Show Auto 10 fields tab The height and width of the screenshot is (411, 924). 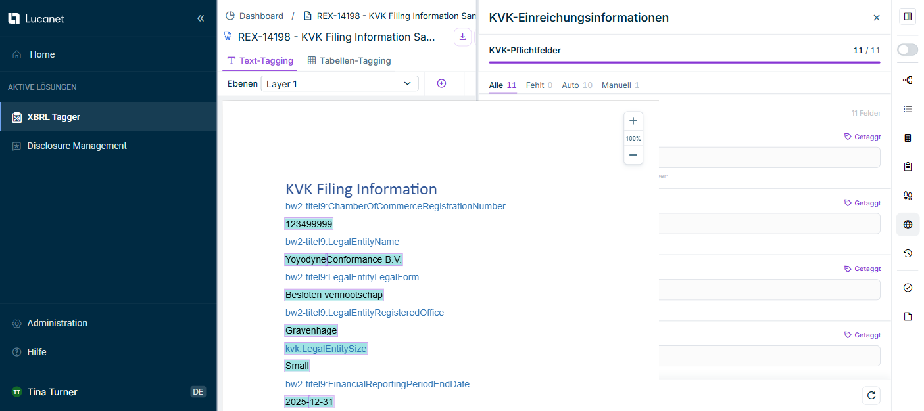pyautogui.click(x=577, y=85)
